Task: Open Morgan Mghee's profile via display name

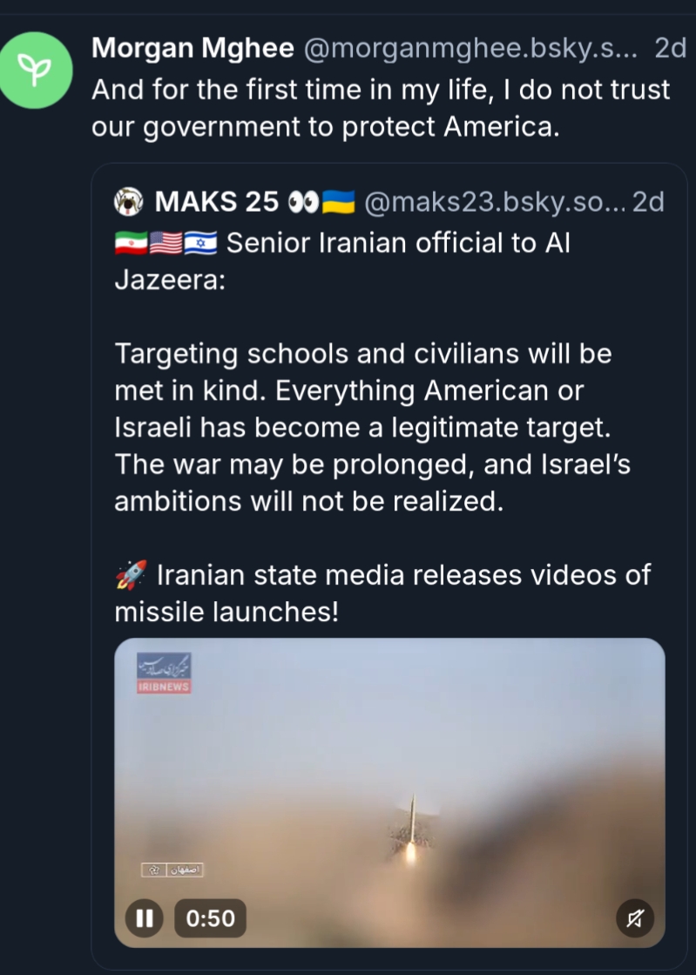Action: (193, 50)
